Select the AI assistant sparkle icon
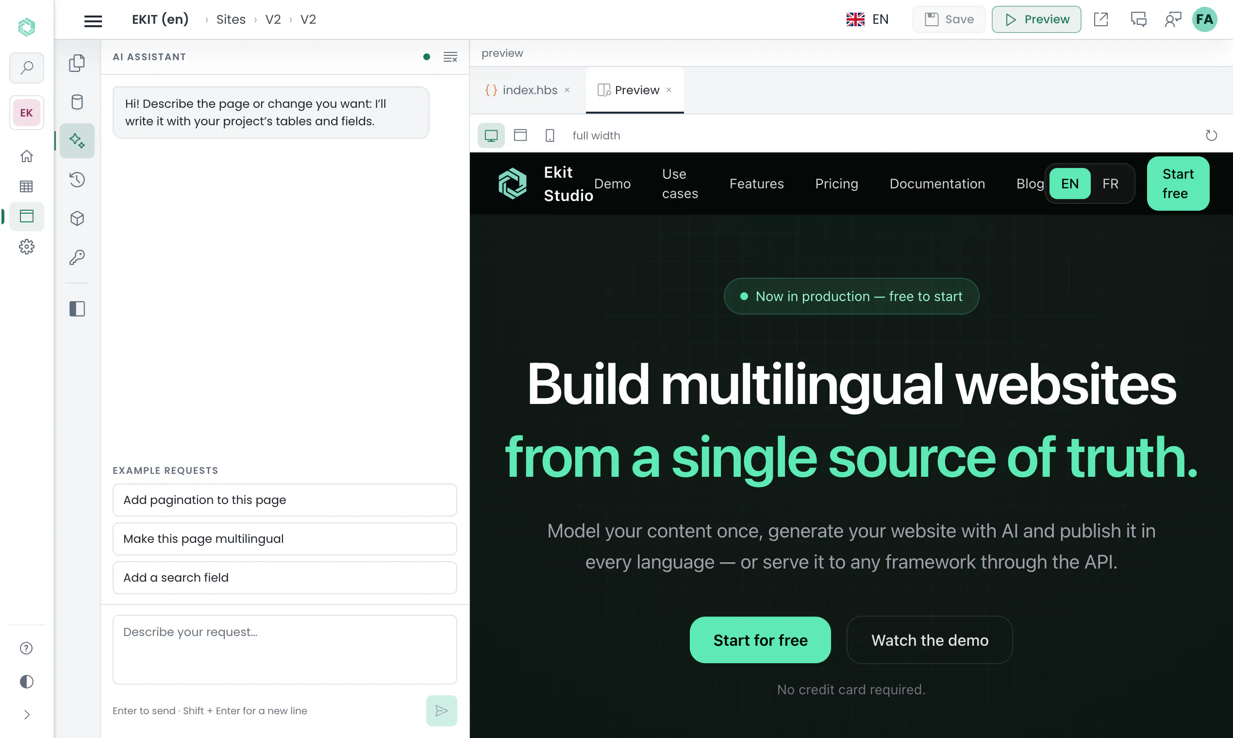This screenshot has height=738, width=1233. click(x=77, y=141)
